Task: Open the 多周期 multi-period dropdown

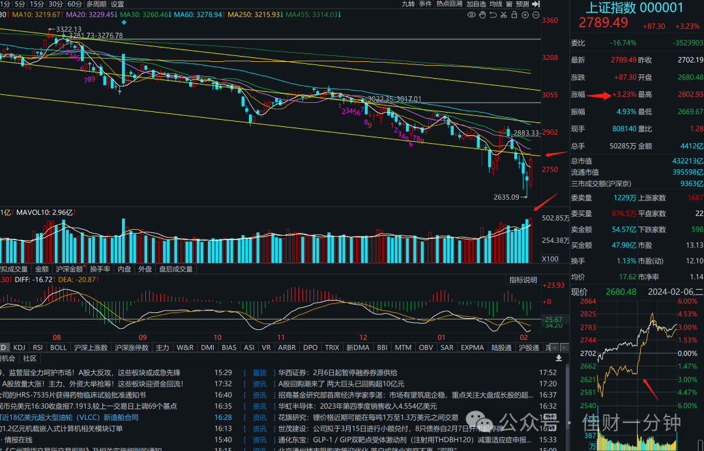Action: [96, 4]
